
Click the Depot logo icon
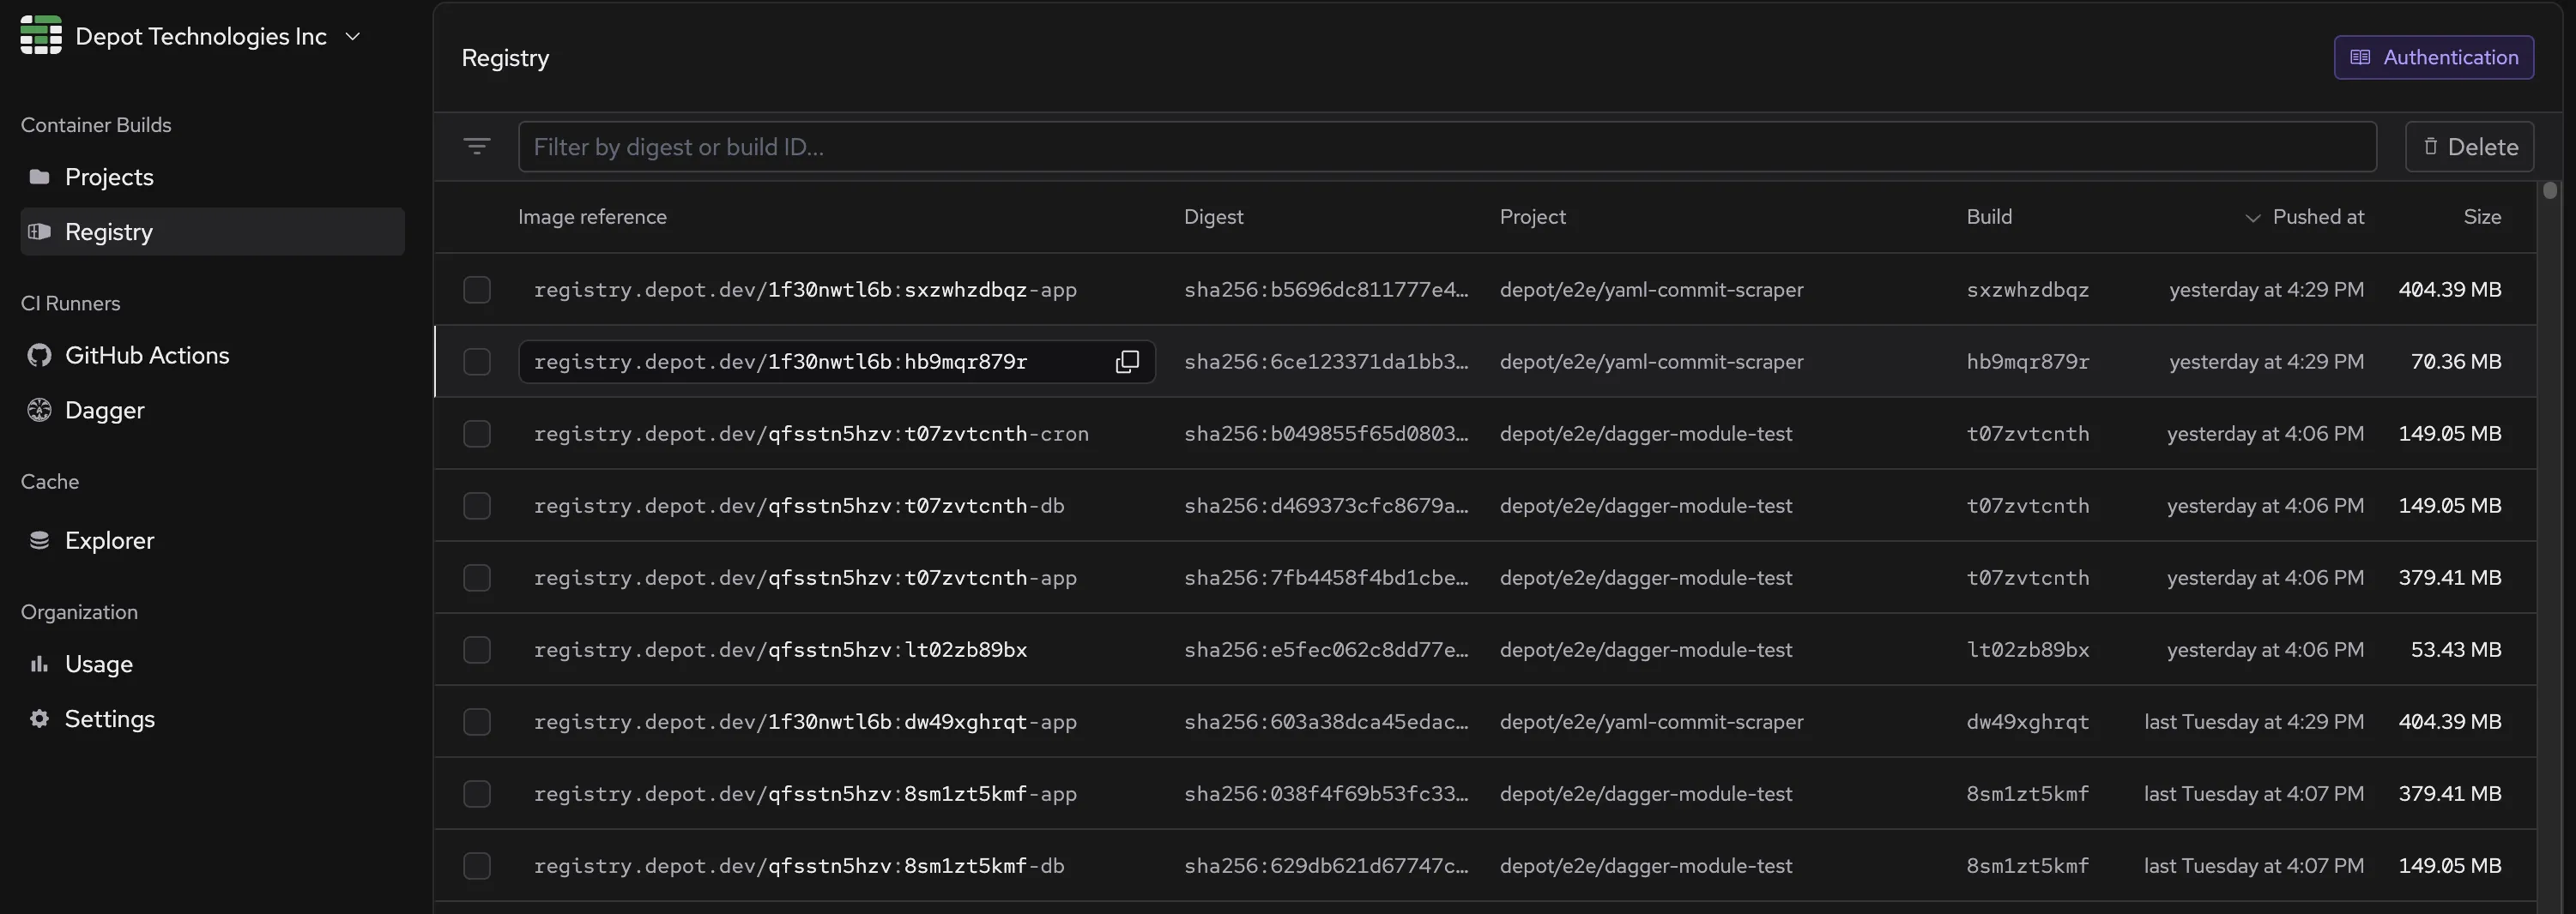(x=40, y=36)
